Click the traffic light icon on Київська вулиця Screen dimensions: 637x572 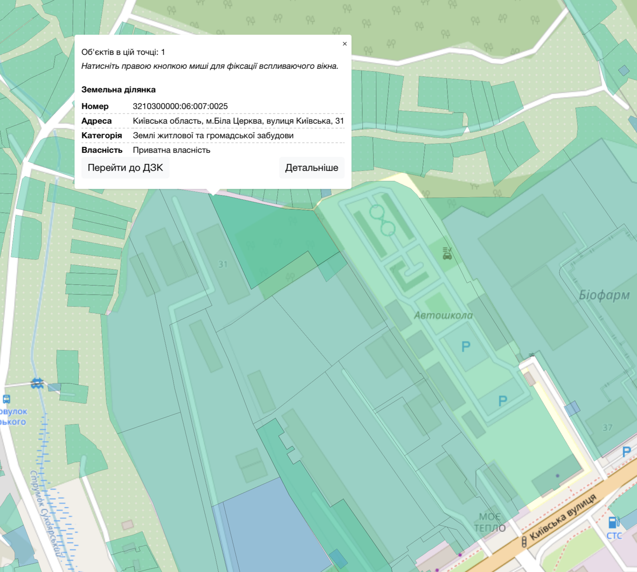(524, 542)
